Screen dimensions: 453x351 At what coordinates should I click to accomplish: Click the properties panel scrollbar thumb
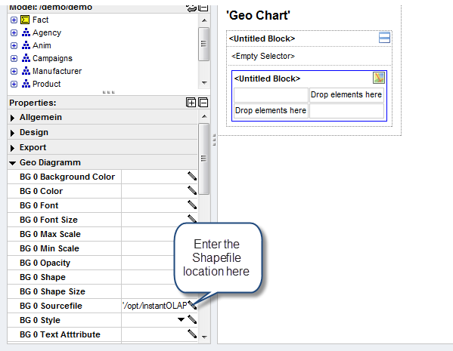point(203,159)
